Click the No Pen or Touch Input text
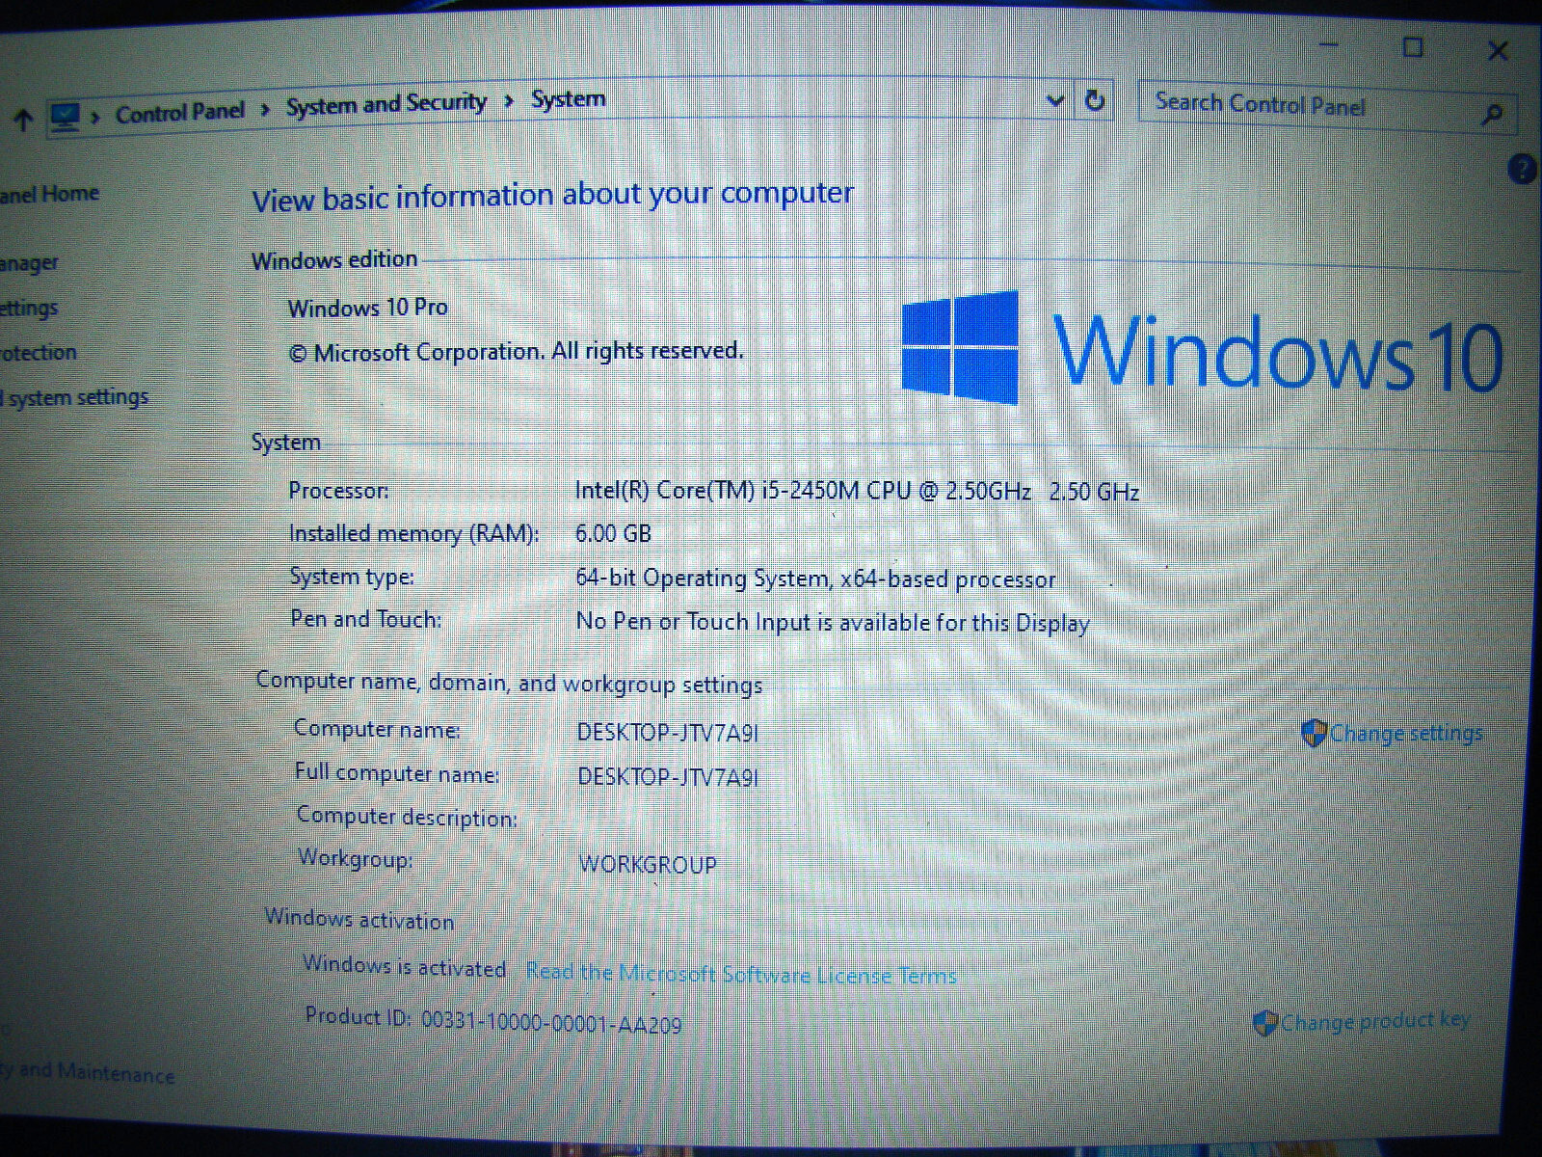This screenshot has height=1157, width=1542. [833, 622]
